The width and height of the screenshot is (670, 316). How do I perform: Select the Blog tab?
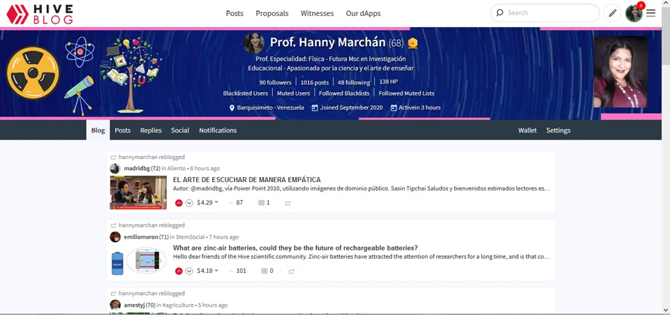(x=98, y=130)
